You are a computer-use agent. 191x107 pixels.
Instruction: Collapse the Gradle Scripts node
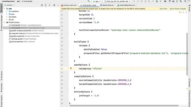pos(4,22)
